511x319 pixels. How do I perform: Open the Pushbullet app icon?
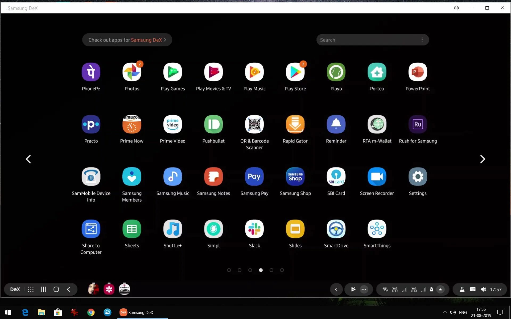pos(213,124)
